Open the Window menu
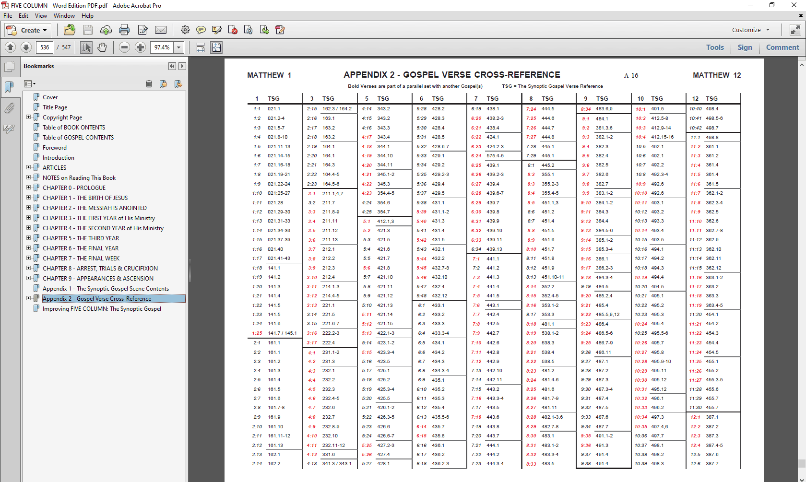The height and width of the screenshot is (482, 806). coord(64,16)
